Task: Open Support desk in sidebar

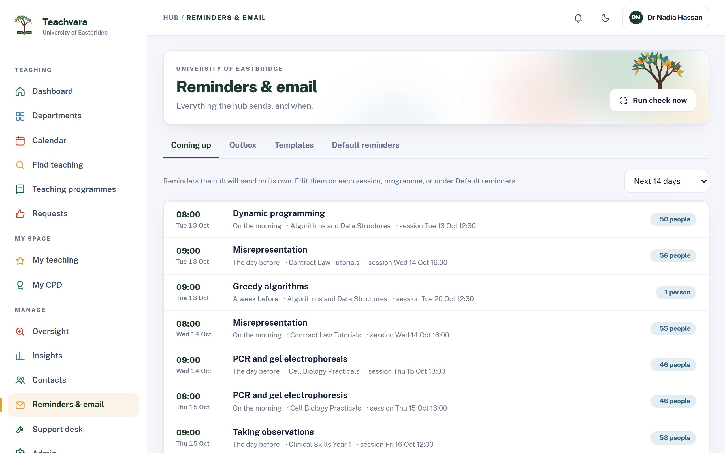Action: [73, 429]
